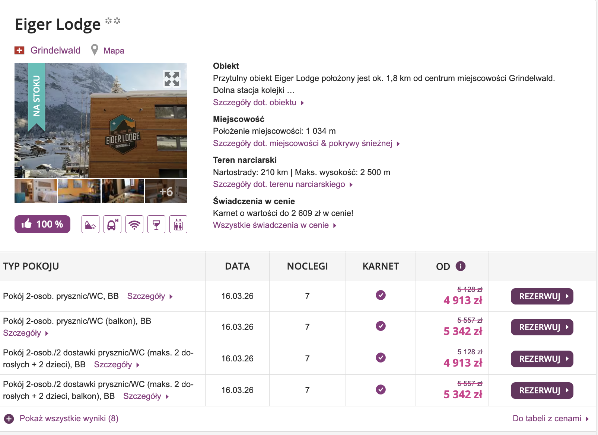
Task: Click the ski bus stop amenity icon
Action: click(112, 224)
